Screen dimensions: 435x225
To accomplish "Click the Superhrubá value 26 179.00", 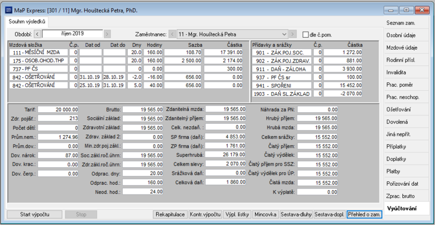I will click(225, 154).
